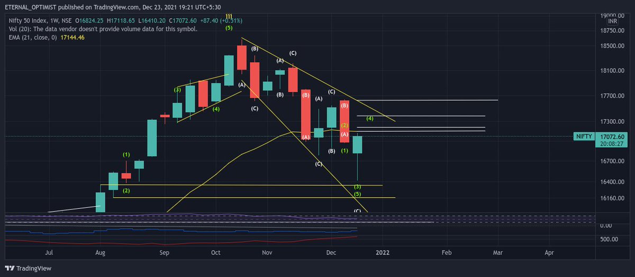Click the 2022 label on the time axis

pyautogui.click(x=383, y=253)
